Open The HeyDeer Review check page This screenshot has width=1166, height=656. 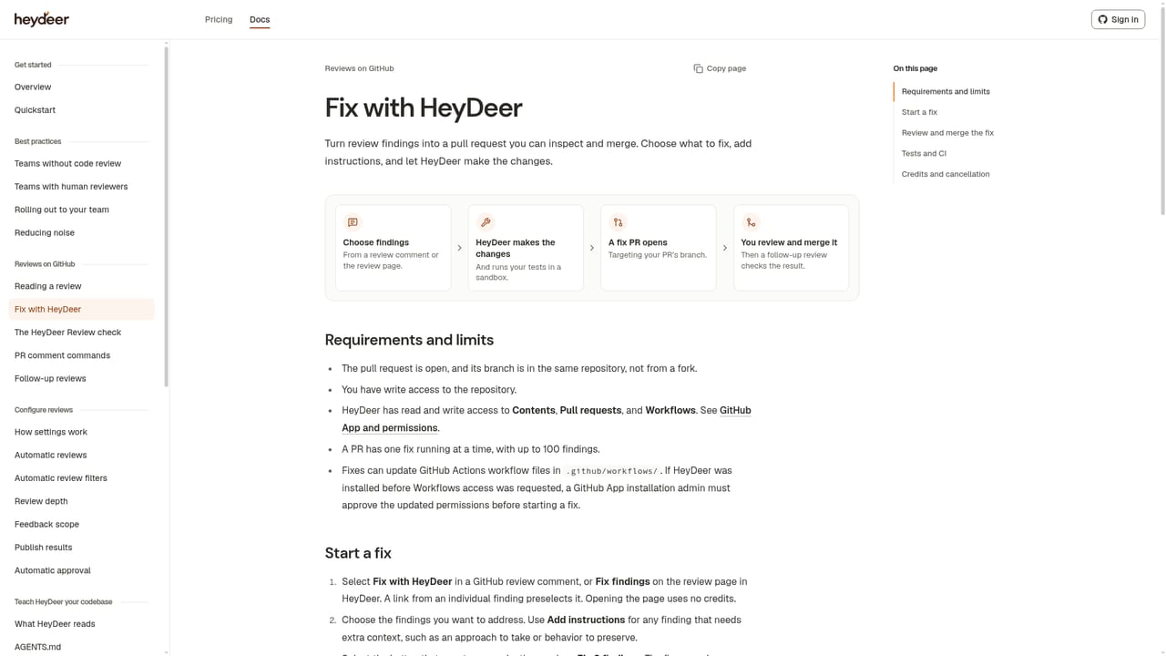pyautogui.click(x=81, y=333)
